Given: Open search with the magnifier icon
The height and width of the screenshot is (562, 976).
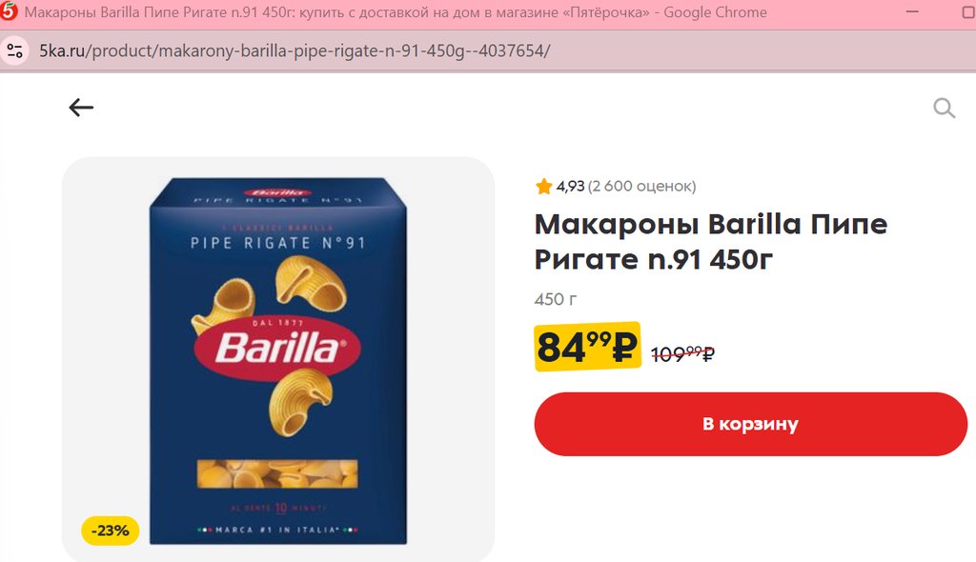Looking at the screenshot, I should (x=945, y=109).
